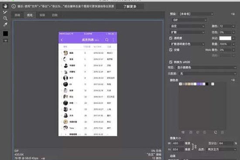Image resolution: width=240 pixels, height=160 pixels.
Task: Toggle the 透明度 transparency checkbox
Action: pos(171,38)
